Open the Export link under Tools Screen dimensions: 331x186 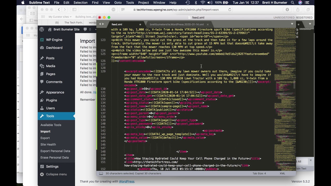(x=45, y=138)
